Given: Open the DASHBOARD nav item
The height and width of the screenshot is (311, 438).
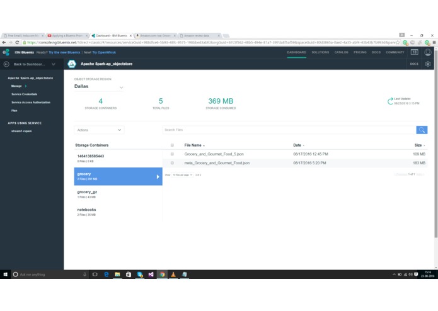Looking at the screenshot, I should [297, 52].
